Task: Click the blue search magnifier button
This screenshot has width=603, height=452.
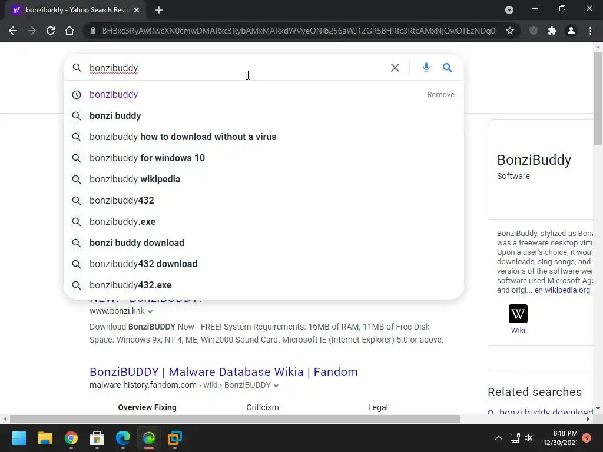Action: click(448, 68)
